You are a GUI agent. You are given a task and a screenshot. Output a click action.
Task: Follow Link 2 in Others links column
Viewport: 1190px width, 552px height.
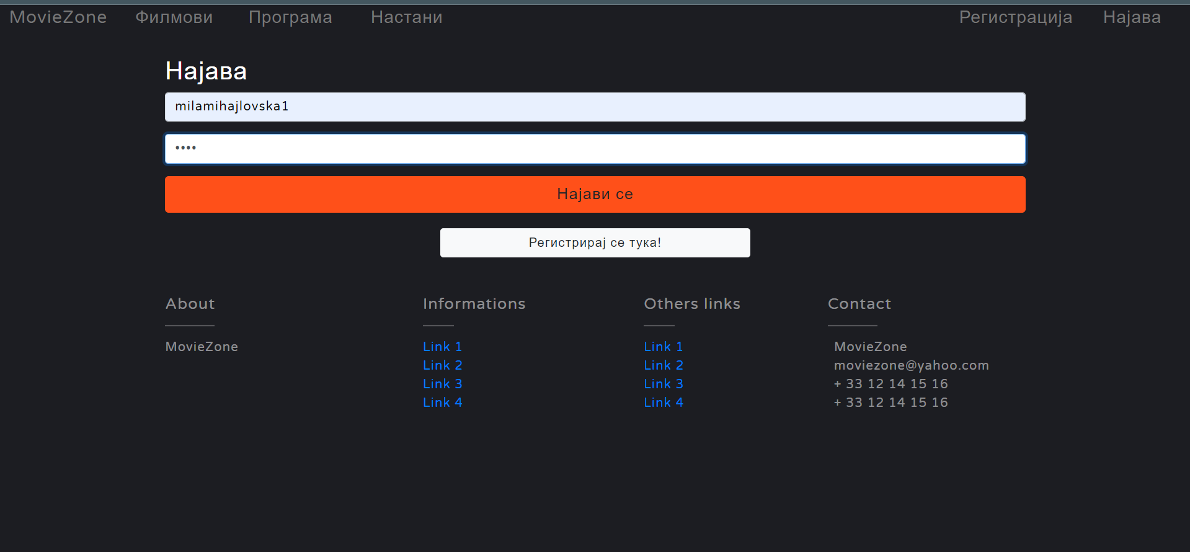pos(663,365)
